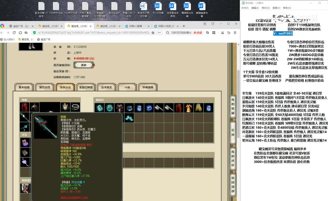This screenshot has height=201, width=328.
Task: Switch to the 属性抗性 tab
Action: 45,87
